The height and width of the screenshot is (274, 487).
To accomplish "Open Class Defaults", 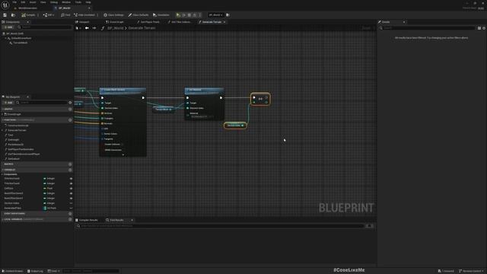I will point(138,15).
